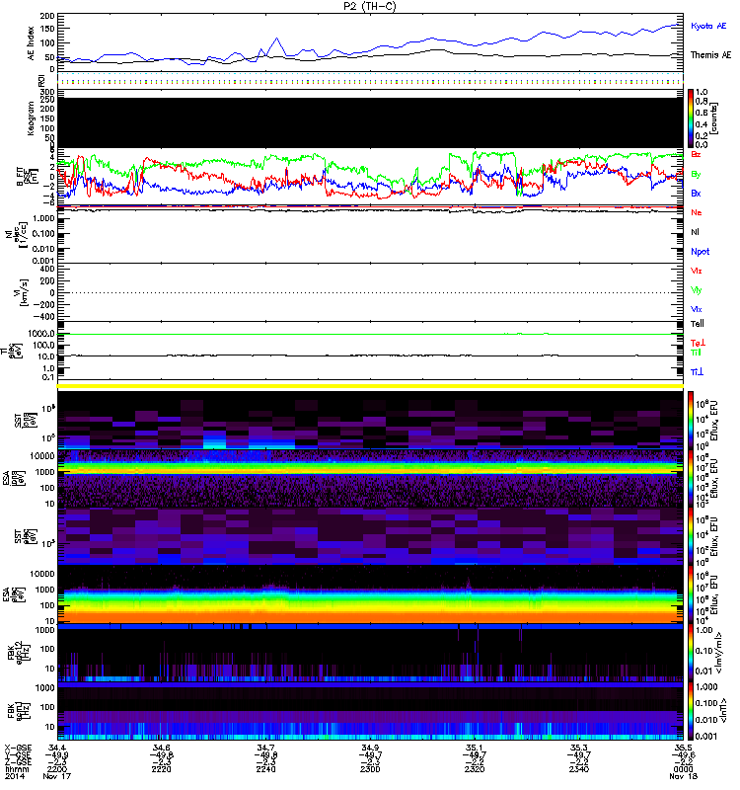This screenshot has width=740, height=790.
Task: Click the red Bz legend label
Action: point(696,154)
